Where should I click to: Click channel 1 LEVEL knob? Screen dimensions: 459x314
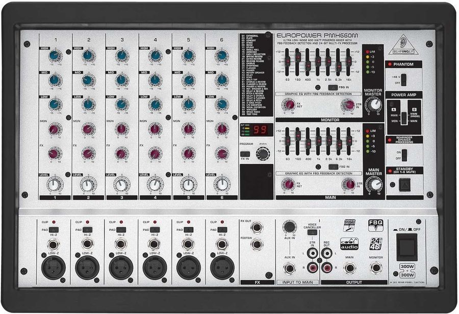tap(55, 184)
